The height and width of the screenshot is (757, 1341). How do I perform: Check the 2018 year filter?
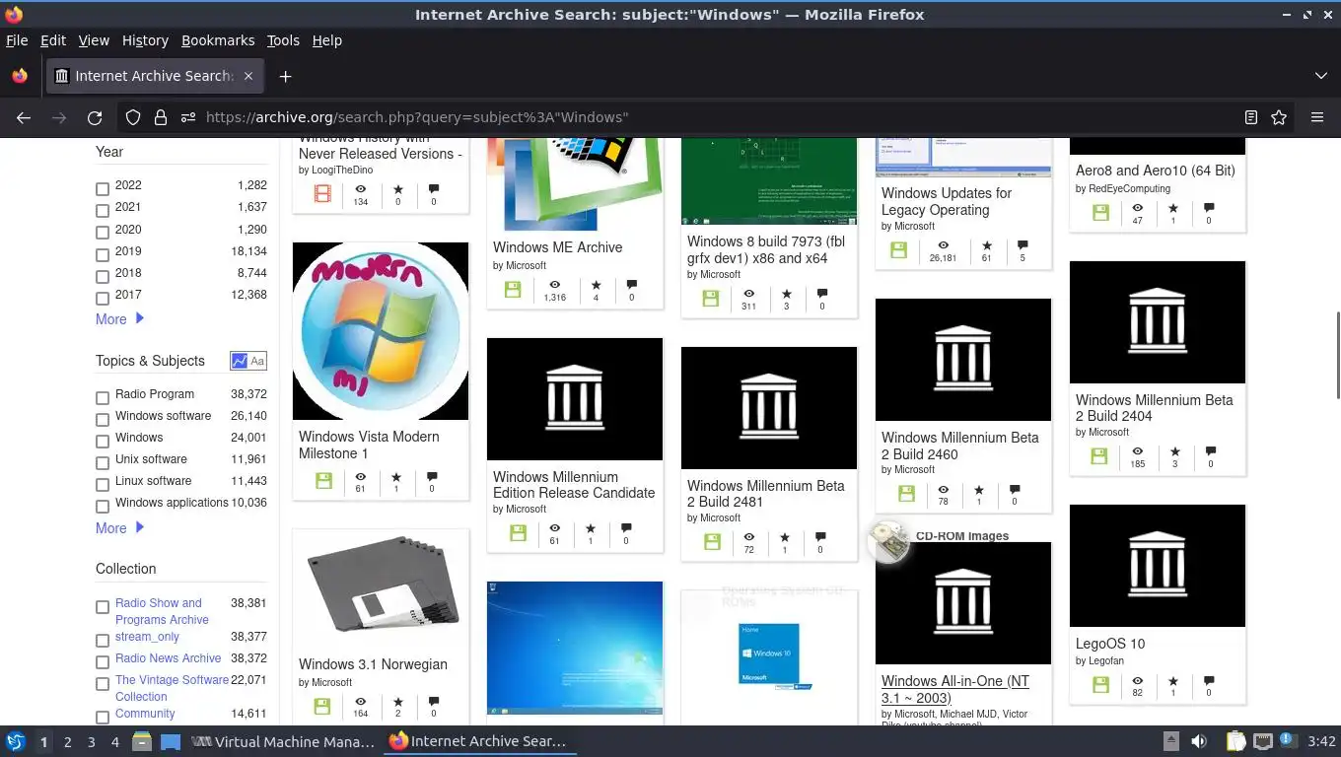coord(103,275)
